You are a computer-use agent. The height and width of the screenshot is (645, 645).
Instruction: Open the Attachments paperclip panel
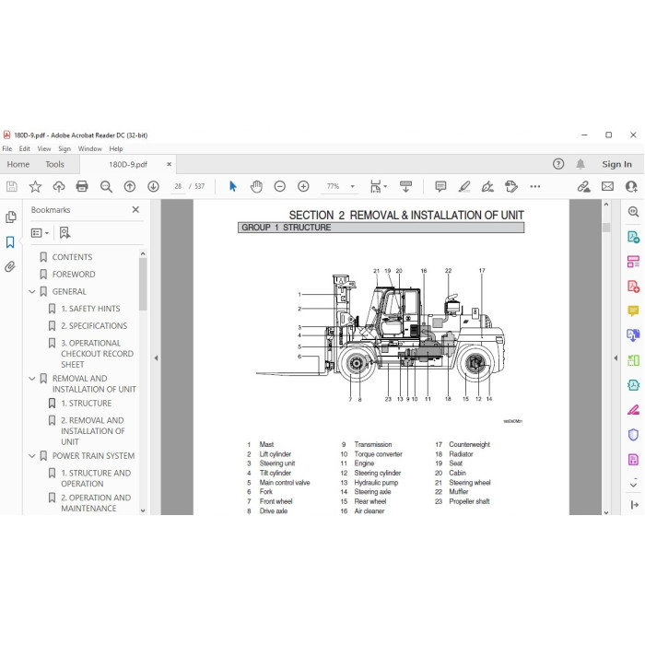(10, 266)
